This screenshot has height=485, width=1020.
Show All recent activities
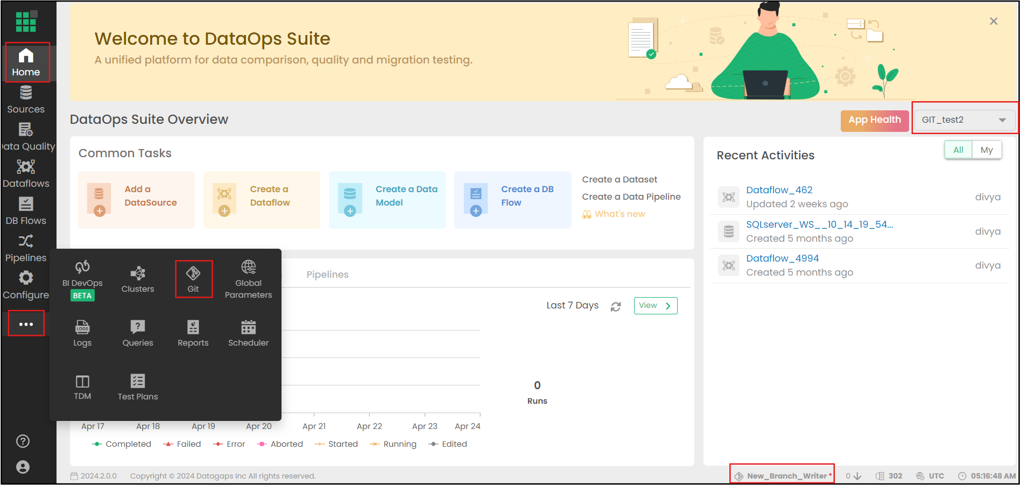[958, 150]
